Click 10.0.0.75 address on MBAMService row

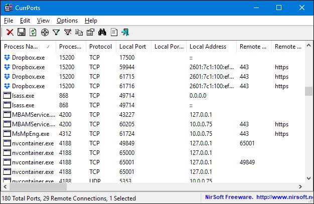point(201,124)
